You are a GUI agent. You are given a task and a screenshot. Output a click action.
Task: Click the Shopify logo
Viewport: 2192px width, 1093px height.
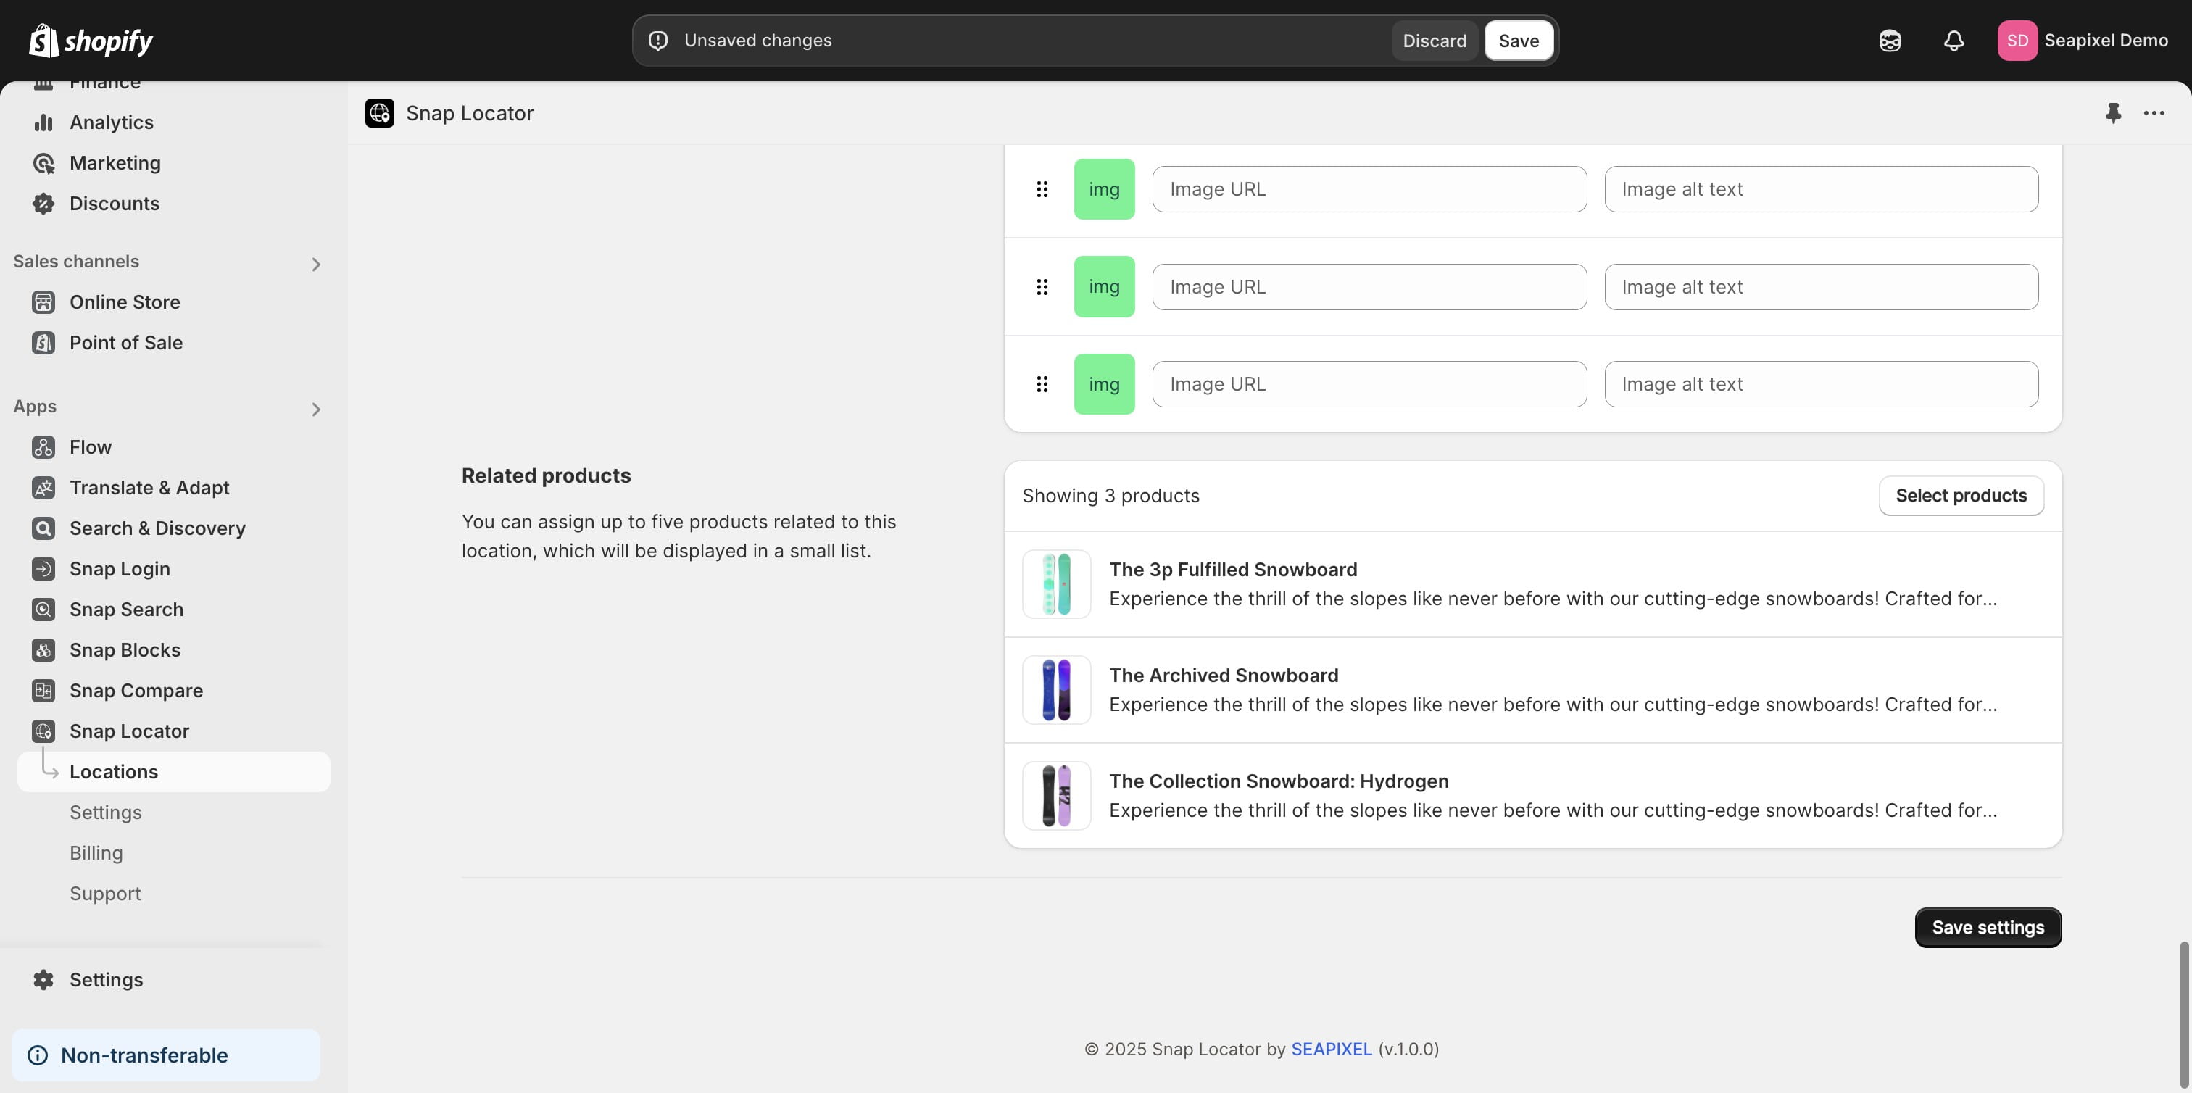coord(91,41)
